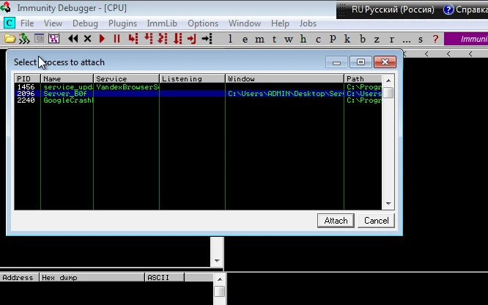The image size is (488, 305).
Task: Sort by the Listening column header
Action: coord(192,79)
